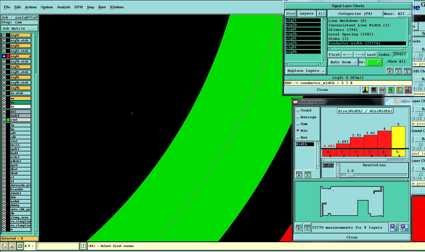Click the angle measurement icon in status bar
The width and height of the screenshot is (425, 252).
[x=12, y=246]
